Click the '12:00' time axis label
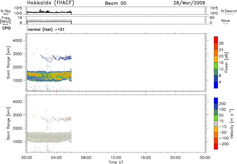237x164 pixels. point(116,158)
